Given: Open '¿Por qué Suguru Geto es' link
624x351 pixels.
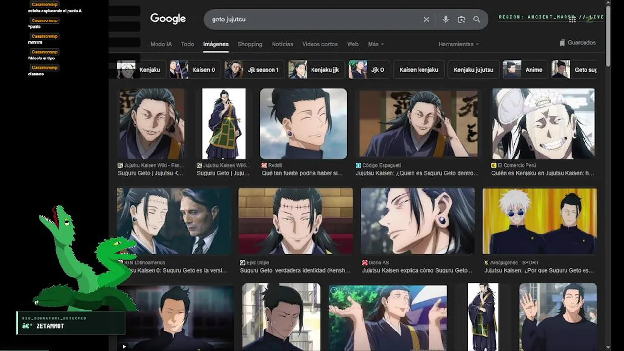Looking at the screenshot, I should pos(539,271).
